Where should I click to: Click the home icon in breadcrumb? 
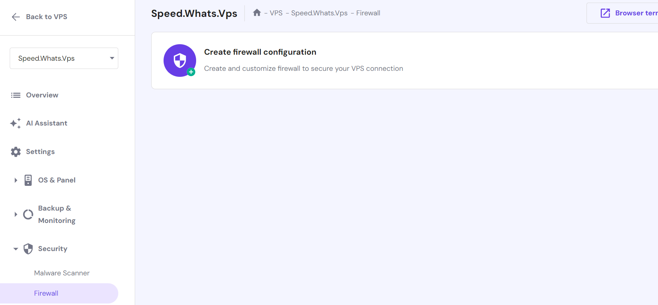pyautogui.click(x=257, y=13)
